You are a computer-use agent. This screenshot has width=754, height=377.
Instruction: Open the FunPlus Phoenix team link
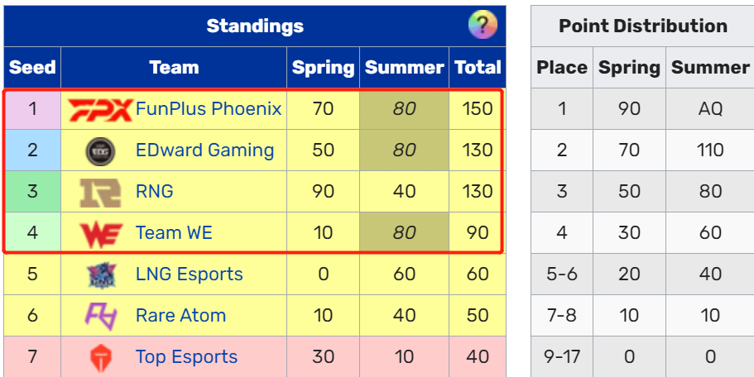pos(208,109)
